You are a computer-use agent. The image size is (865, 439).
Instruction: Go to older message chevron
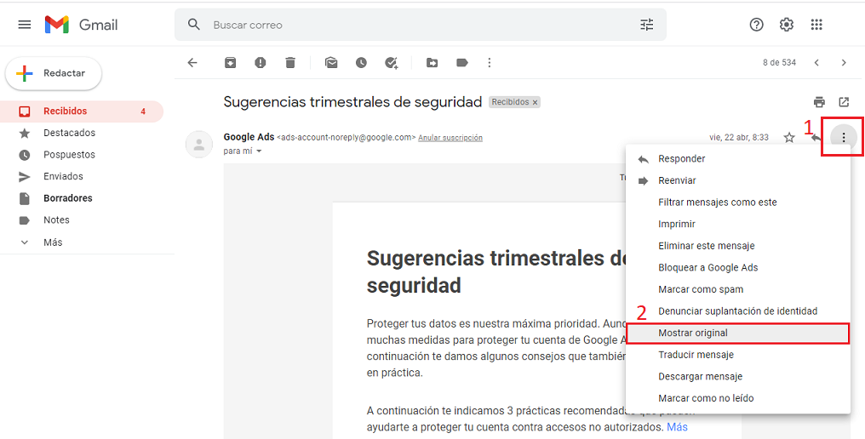click(844, 63)
